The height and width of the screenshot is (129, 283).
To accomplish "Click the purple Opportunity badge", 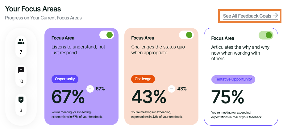I will pos(65,79).
